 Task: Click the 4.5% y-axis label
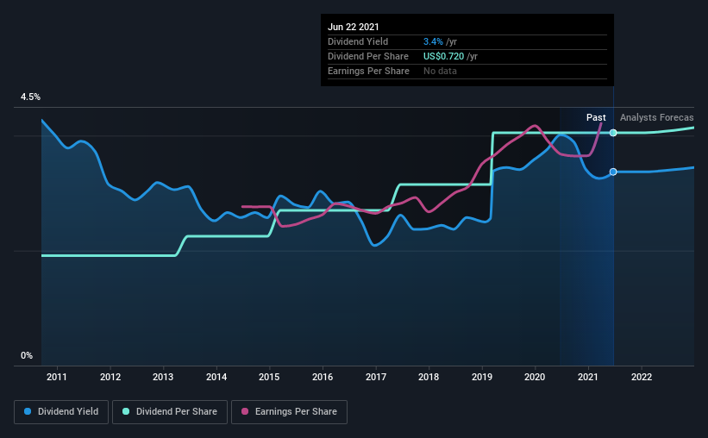coord(31,97)
